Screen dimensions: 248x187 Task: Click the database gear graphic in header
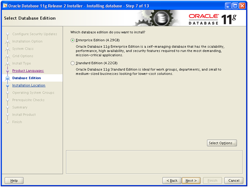[x=161, y=18]
